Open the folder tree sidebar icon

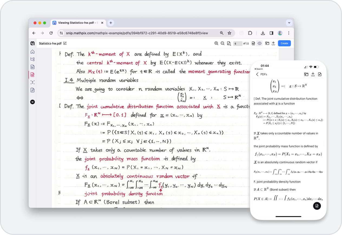tap(32, 59)
